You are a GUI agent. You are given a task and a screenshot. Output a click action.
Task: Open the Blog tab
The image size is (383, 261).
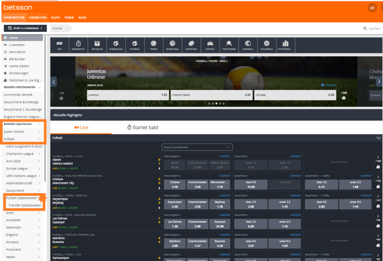coord(82,18)
